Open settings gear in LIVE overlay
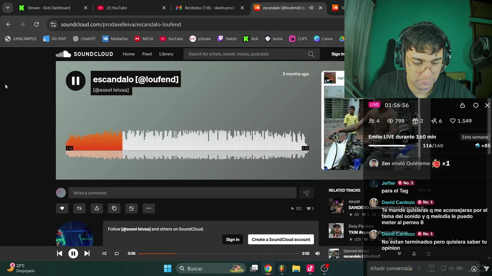492x276 pixels. pyautogui.click(x=476, y=105)
